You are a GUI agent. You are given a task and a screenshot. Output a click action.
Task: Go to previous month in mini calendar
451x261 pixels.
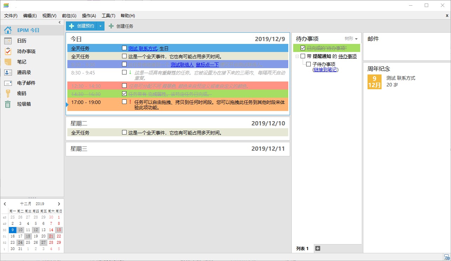point(5,204)
